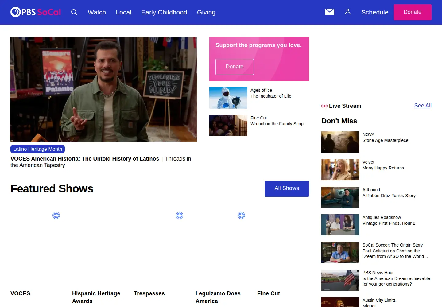Screen dimensions: 442x307
Task: Open the Ages of Ice thumbnail
Action: 228,98
